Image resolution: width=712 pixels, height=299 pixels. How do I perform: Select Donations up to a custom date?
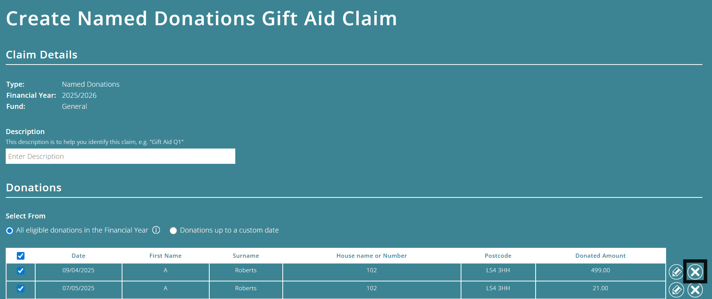(173, 230)
